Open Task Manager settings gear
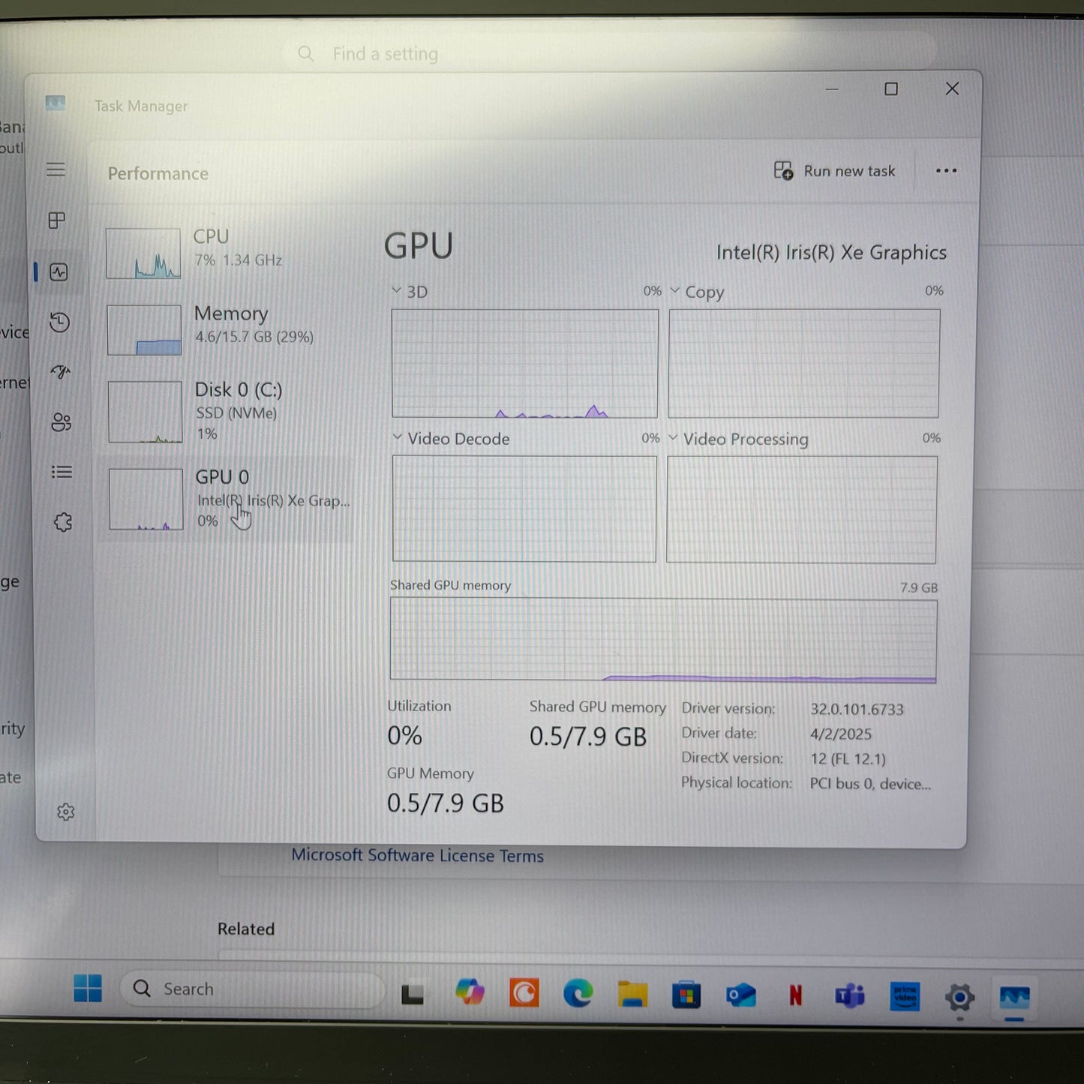 [66, 812]
